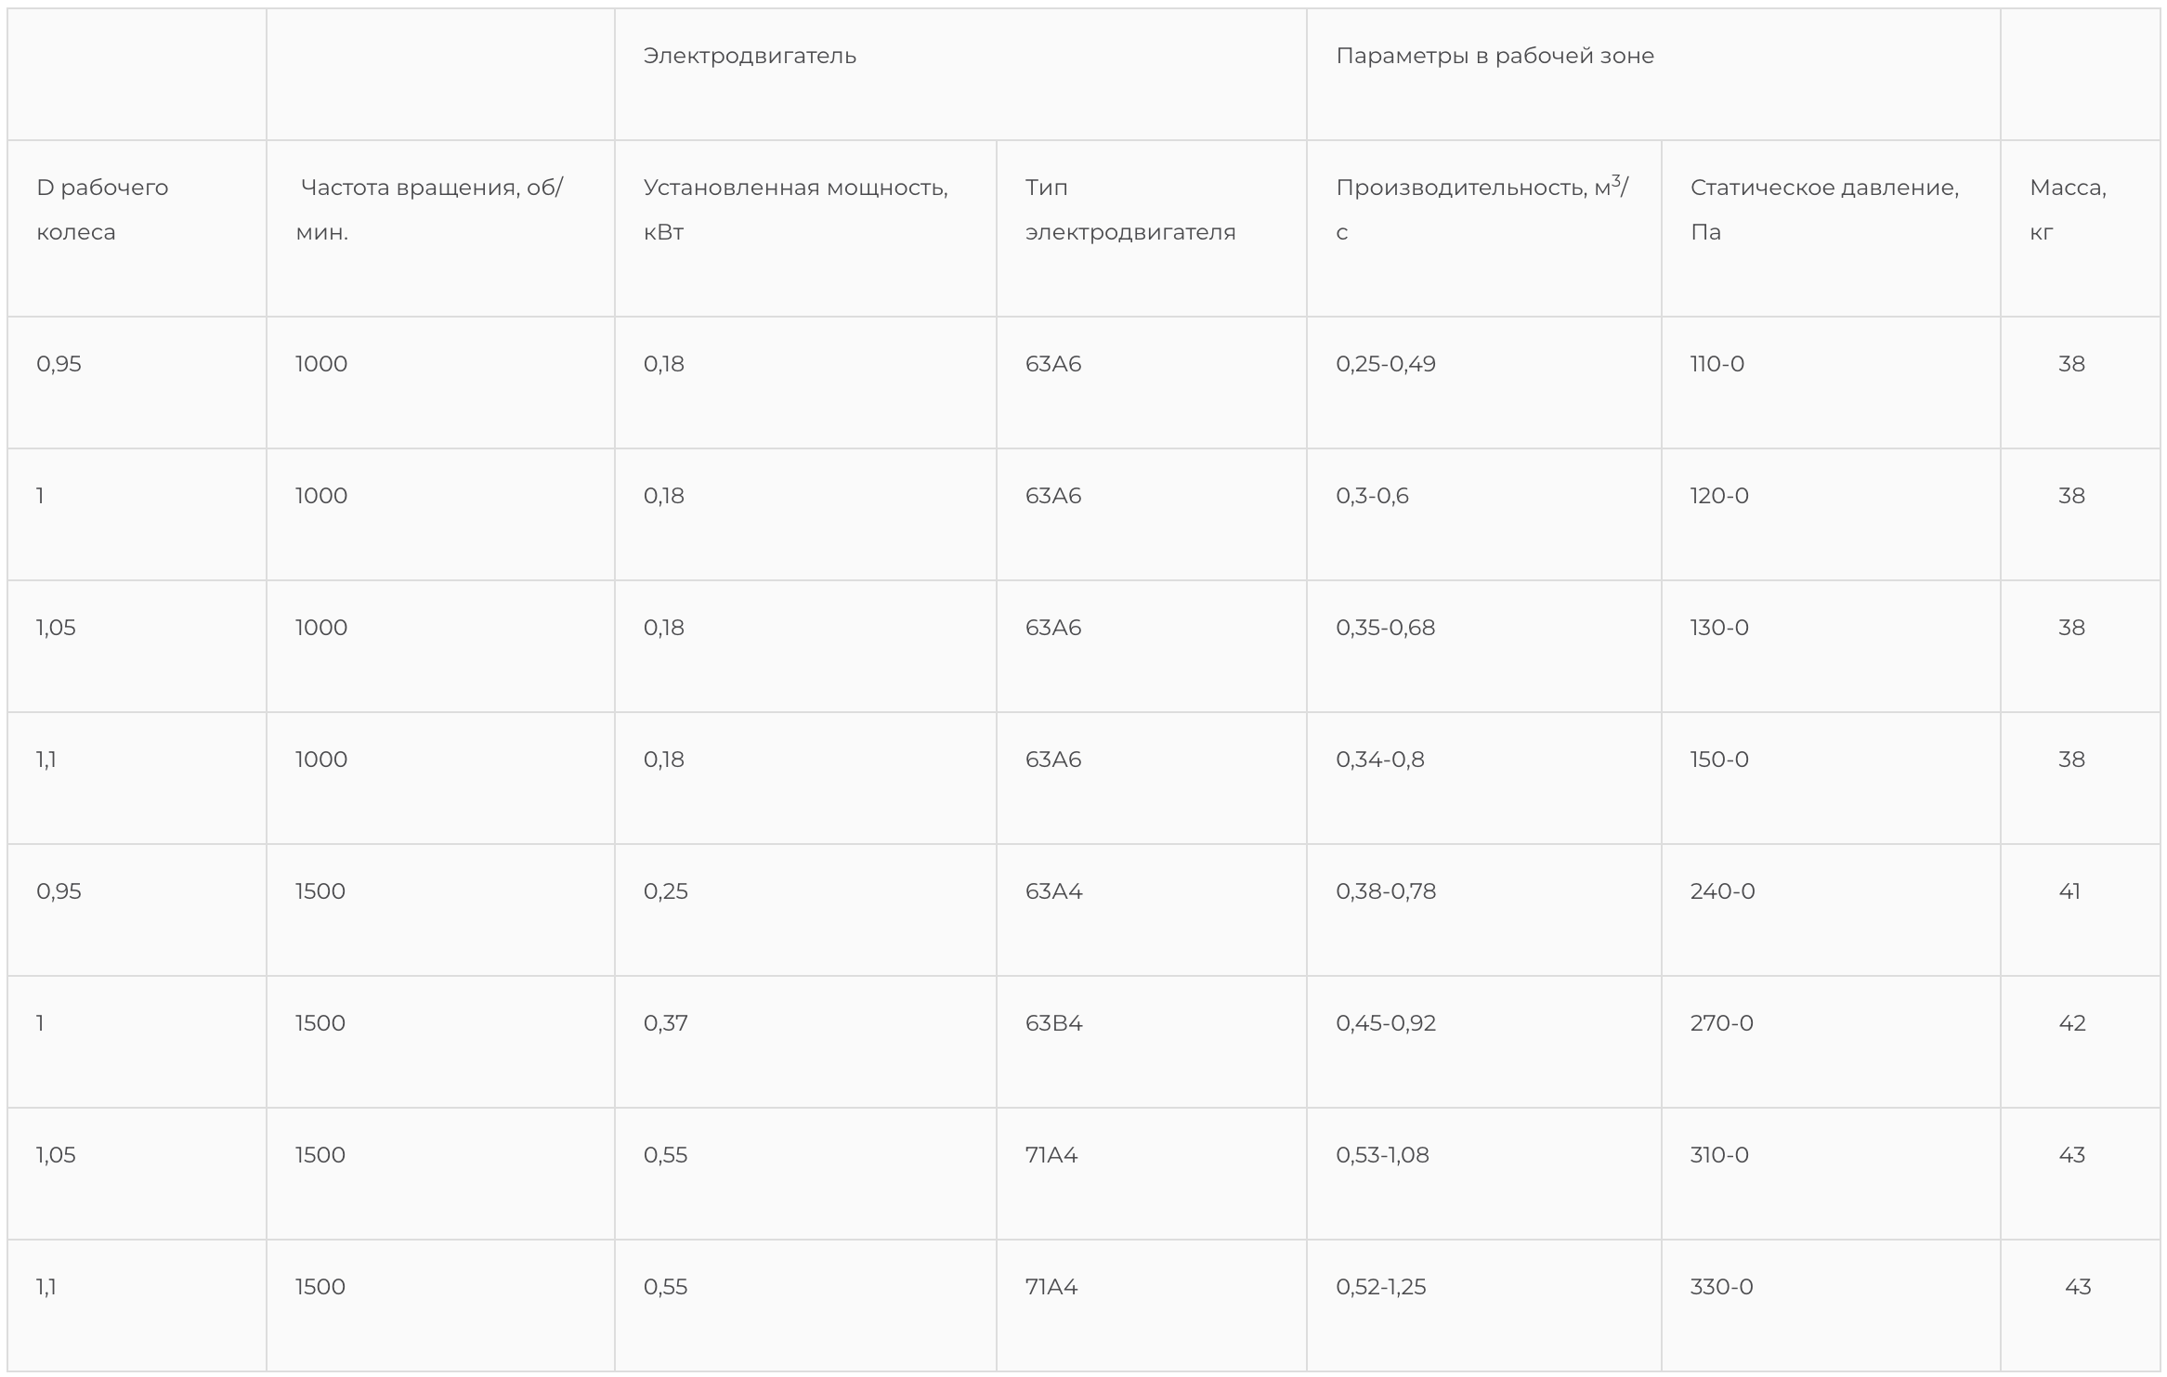The image size is (2167, 1377).
Task: Click the productivity cell "0,34-0,8"
Action: [1380, 760]
